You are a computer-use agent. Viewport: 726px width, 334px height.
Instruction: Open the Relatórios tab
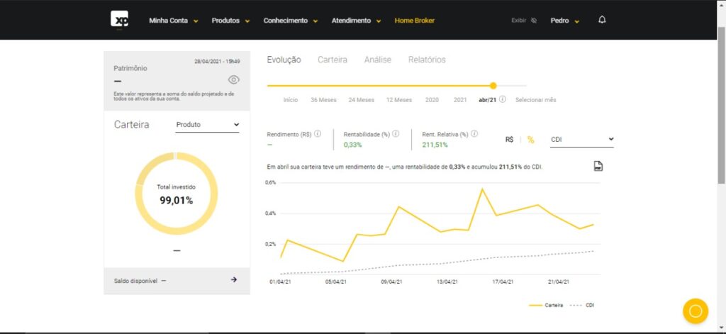(x=427, y=60)
